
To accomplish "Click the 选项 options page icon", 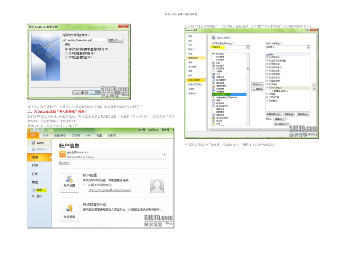I will pos(33,190).
